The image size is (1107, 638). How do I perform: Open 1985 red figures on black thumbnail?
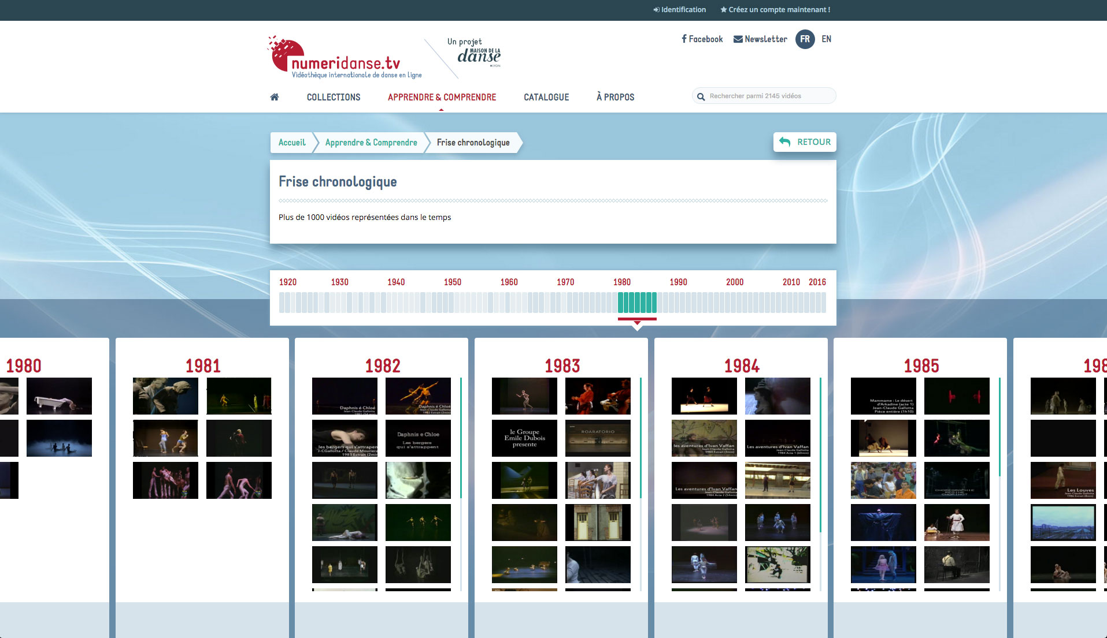click(957, 396)
